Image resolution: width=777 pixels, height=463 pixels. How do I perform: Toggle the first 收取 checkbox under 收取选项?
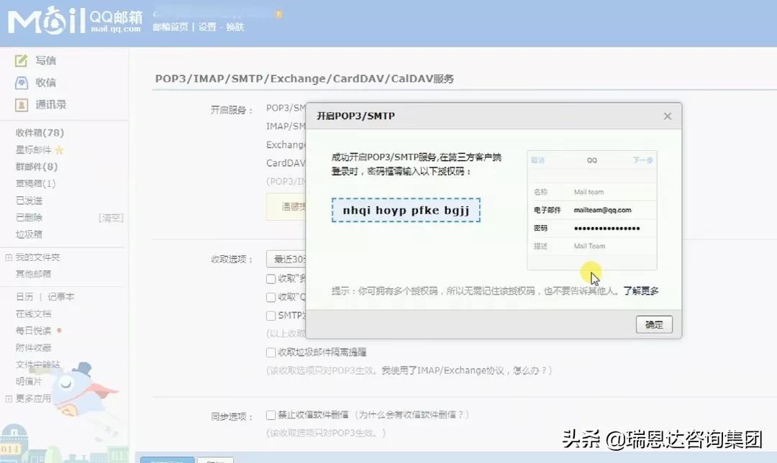coord(271,279)
